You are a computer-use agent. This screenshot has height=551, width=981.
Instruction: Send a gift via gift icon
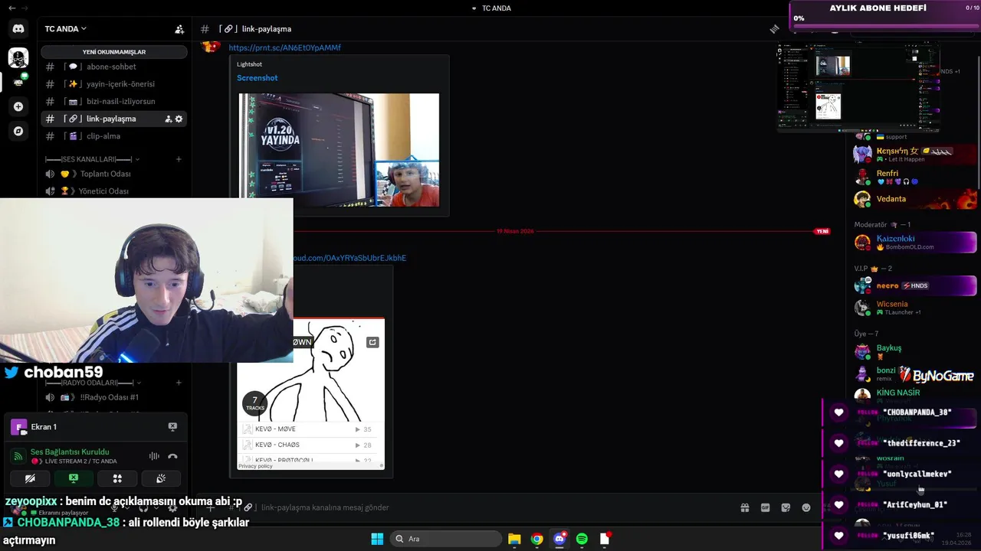pos(744,507)
